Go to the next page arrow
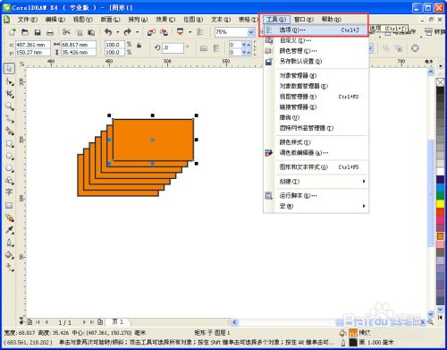Viewport: 447px width, 350px height. [x=84, y=322]
